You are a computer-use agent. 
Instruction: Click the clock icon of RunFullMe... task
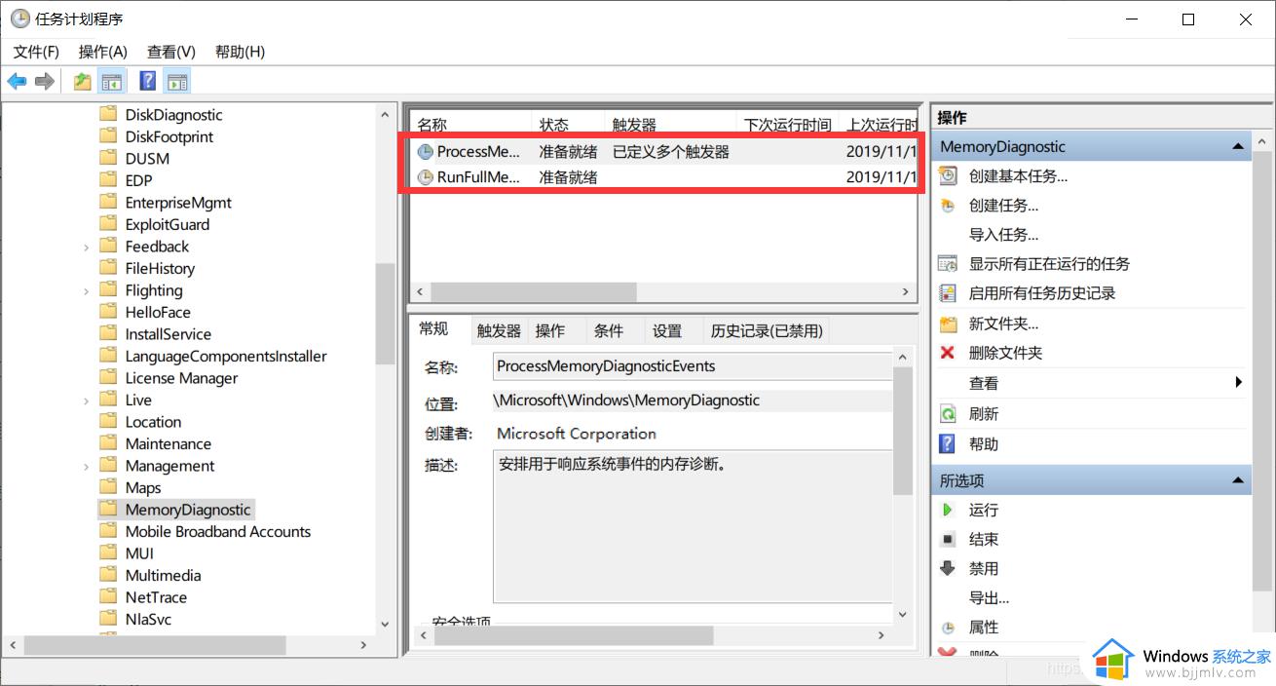[x=425, y=177]
